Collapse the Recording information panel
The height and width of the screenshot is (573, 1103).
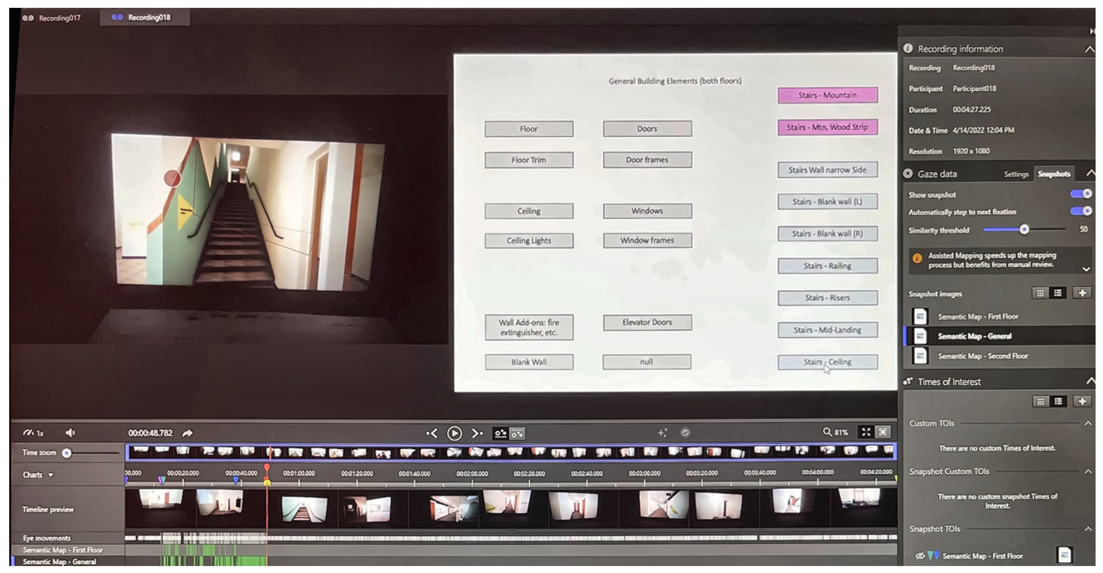point(1089,48)
